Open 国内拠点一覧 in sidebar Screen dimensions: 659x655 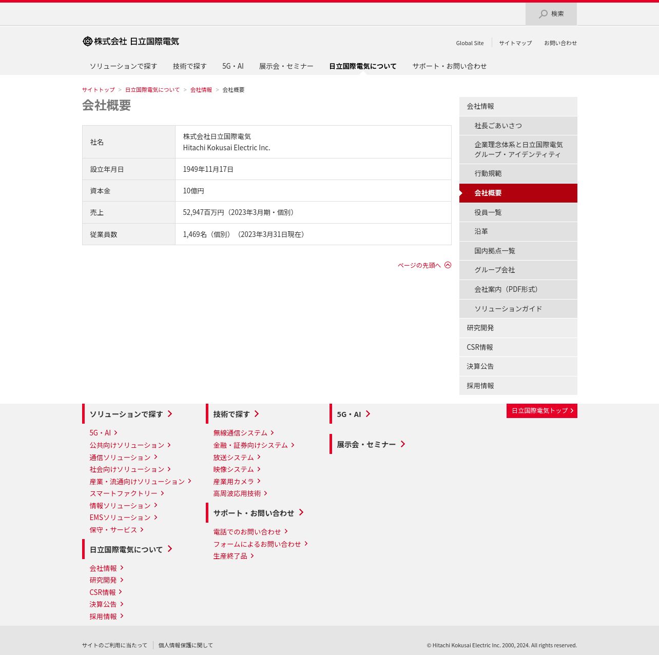[x=518, y=251]
